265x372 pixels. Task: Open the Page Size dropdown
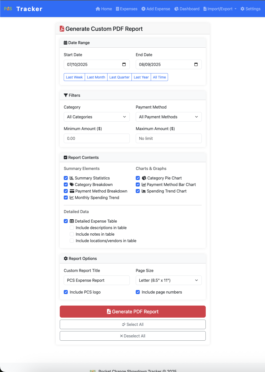point(169,280)
